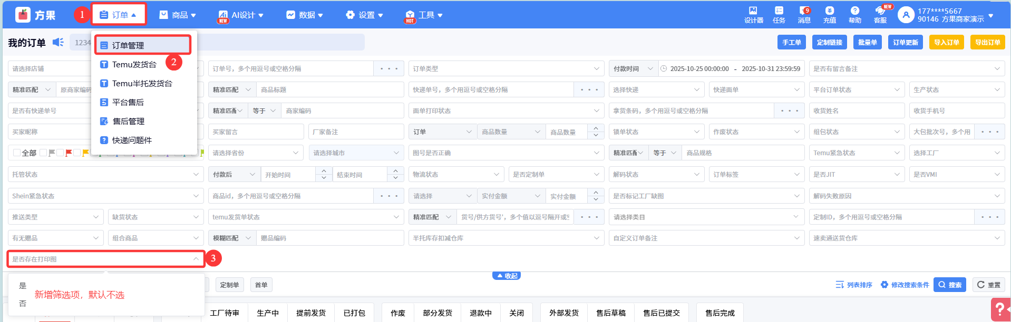Image resolution: width=1011 pixels, height=322 pixels.
Task: Choose Temu发货台 menu entry
Action: pyautogui.click(x=134, y=64)
